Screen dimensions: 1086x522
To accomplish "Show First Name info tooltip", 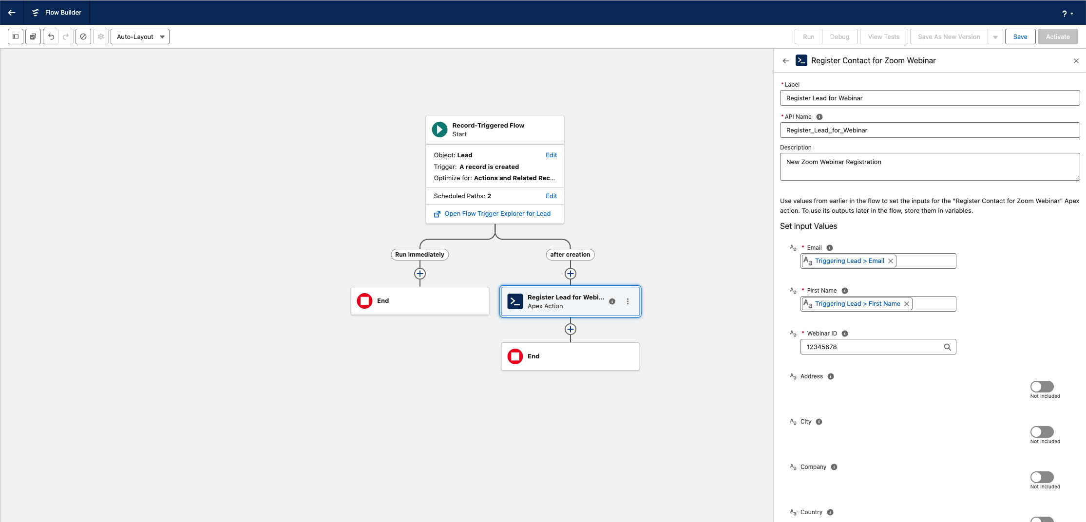I will 845,291.
